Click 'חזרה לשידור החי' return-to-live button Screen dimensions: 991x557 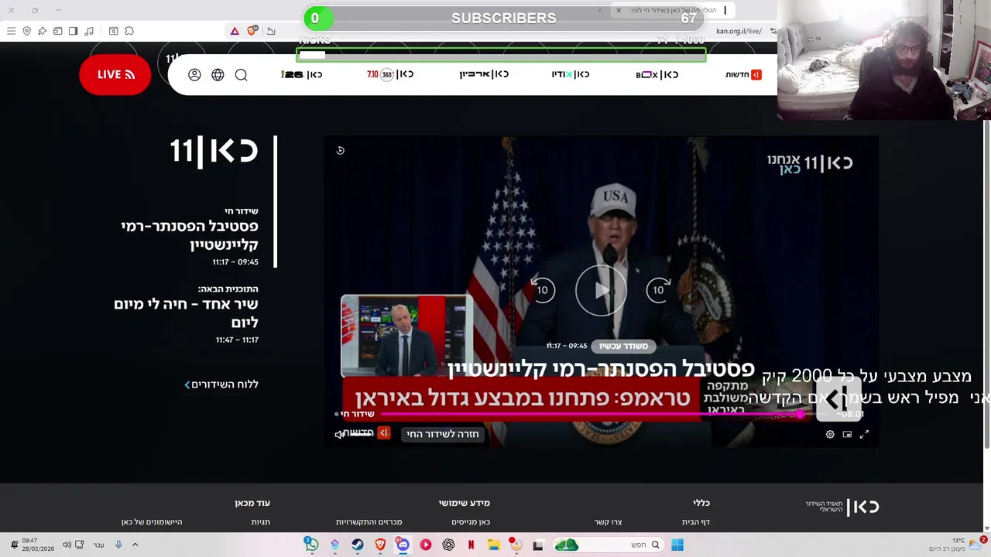point(442,434)
